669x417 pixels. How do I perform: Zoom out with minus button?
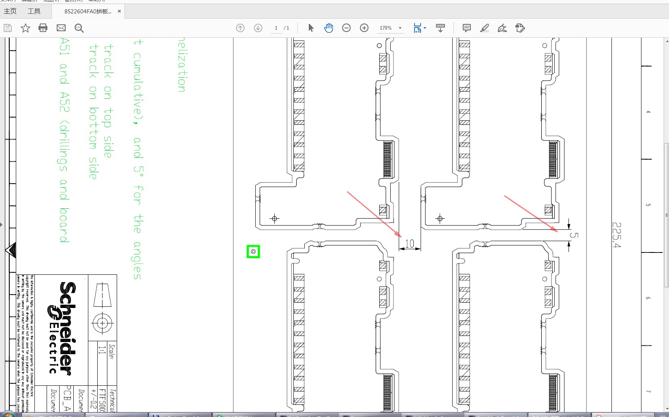[346, 28]
